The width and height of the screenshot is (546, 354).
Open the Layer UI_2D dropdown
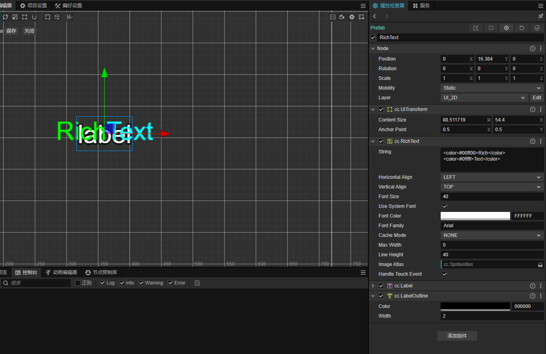484,98
